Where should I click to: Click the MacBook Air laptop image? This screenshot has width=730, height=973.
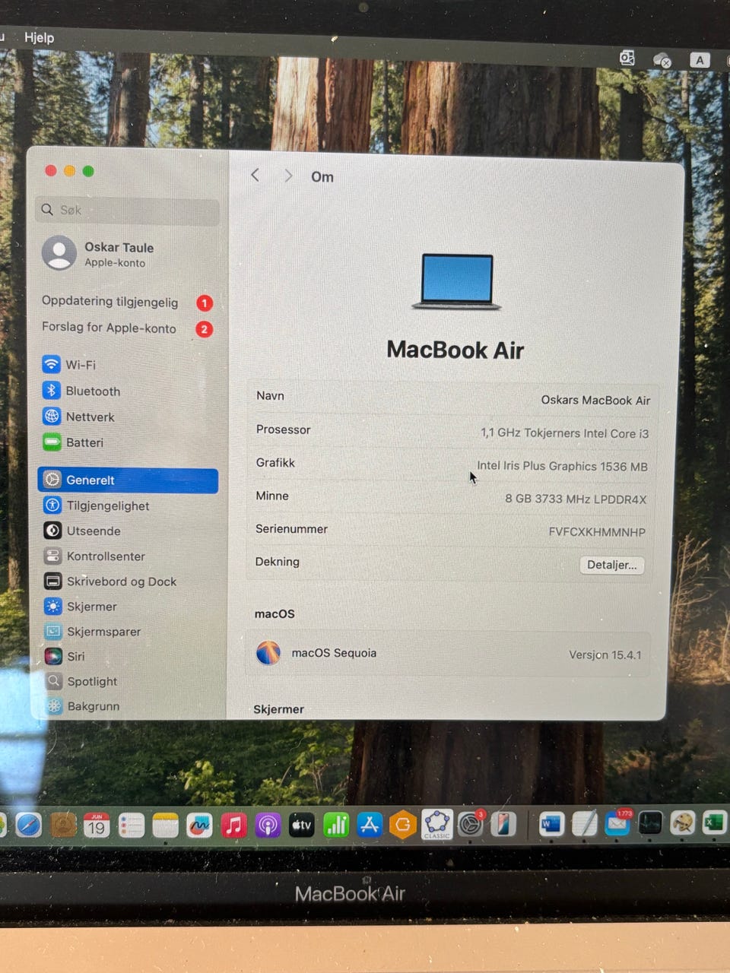[x=456, y=282]
